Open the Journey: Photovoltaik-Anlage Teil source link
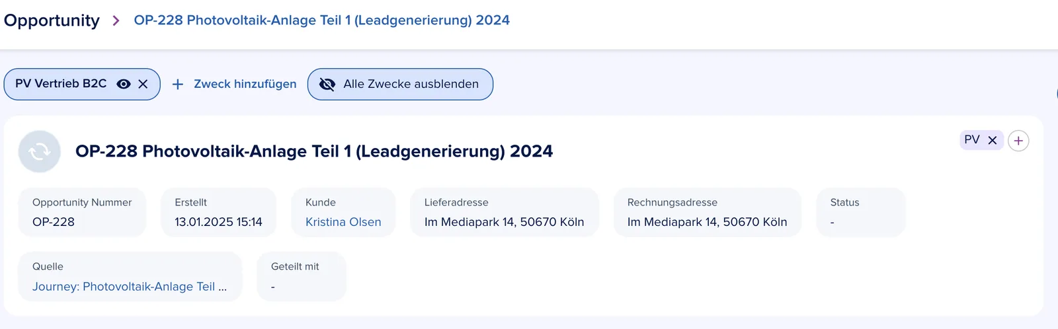1058x329 pixels. point(130,287)
